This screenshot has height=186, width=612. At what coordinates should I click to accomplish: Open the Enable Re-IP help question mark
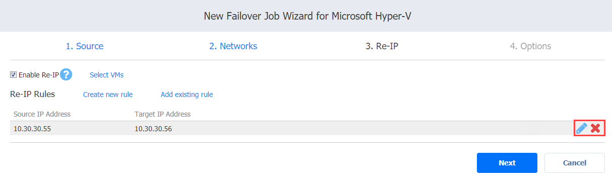click(x=66, y=74)
